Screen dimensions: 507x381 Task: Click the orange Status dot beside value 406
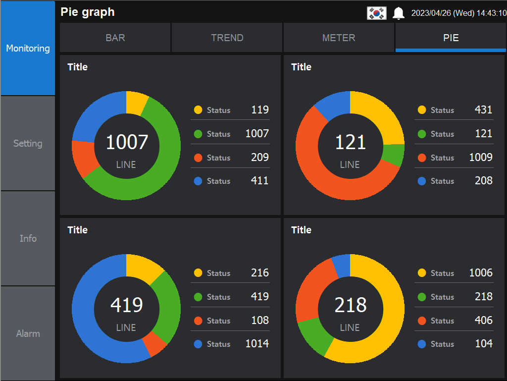point(422,321)
